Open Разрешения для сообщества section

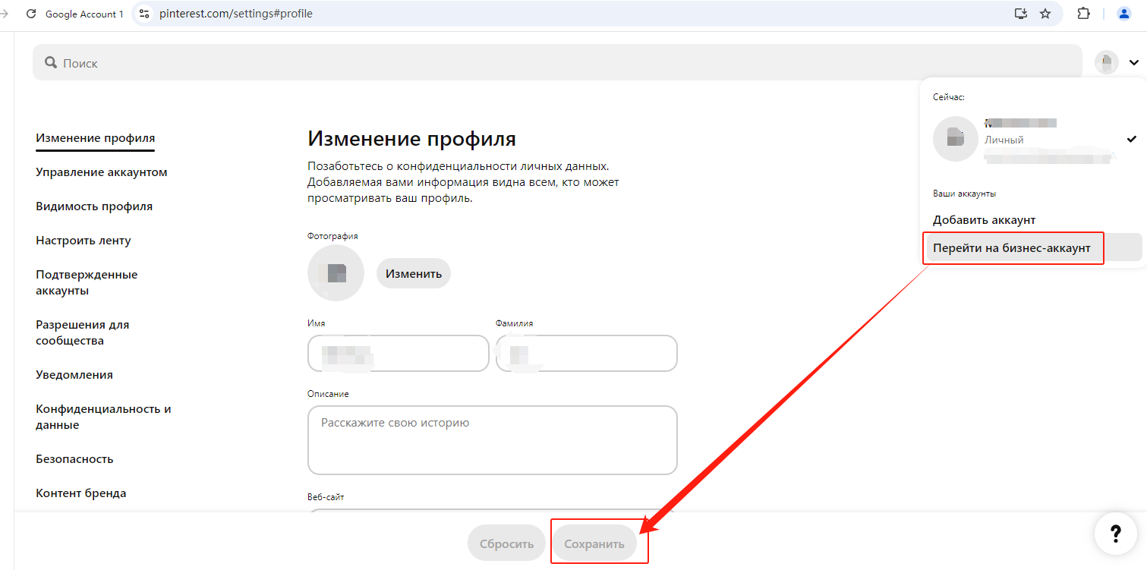point(83,332)
